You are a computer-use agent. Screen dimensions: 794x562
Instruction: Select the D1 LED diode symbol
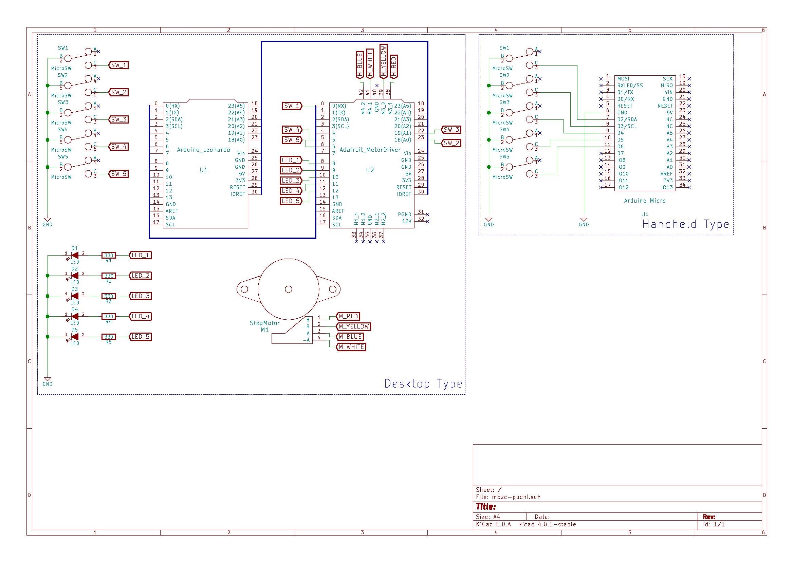[74, 256]
